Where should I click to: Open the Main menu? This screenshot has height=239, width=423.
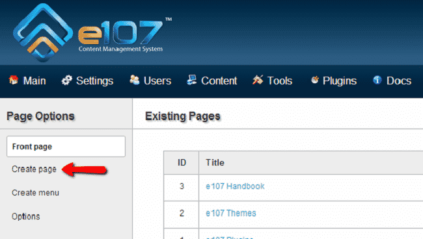click(34, 81)
